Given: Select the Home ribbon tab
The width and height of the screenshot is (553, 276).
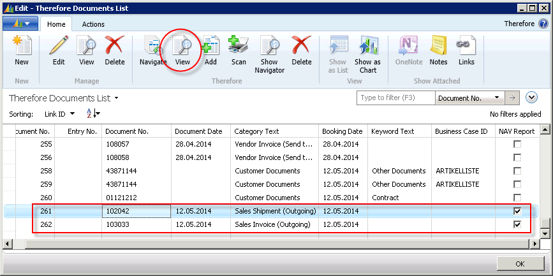Looking at the screenshot, I should pos(56,24).
